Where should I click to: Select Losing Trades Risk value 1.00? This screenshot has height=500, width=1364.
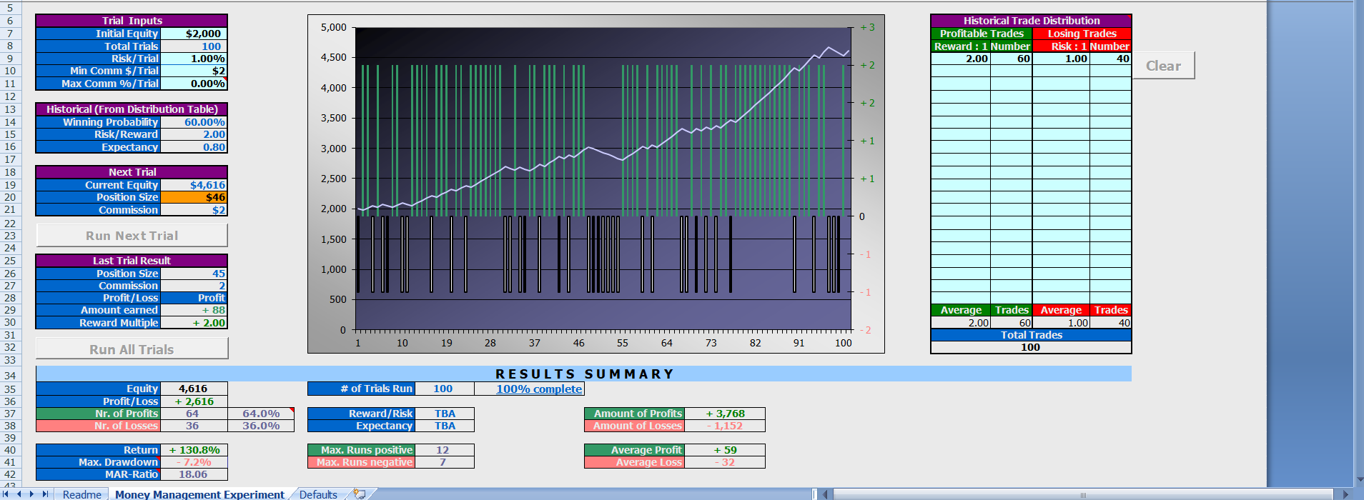1061,59
